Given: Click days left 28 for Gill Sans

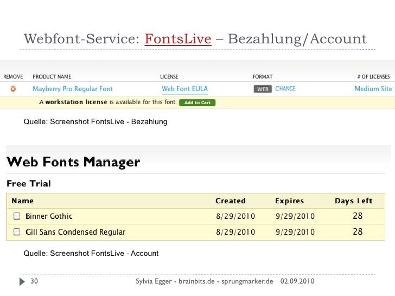Looking at the screenshot, I should [358, 231].
